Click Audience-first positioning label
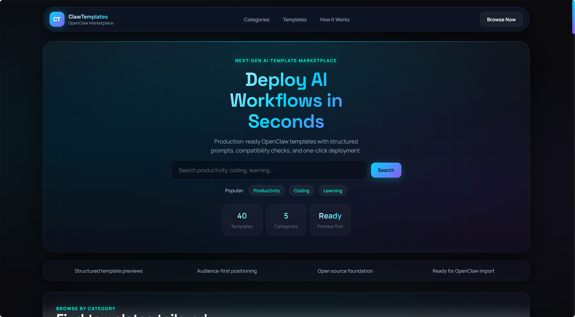575x317 pixels. coord(227,271)
